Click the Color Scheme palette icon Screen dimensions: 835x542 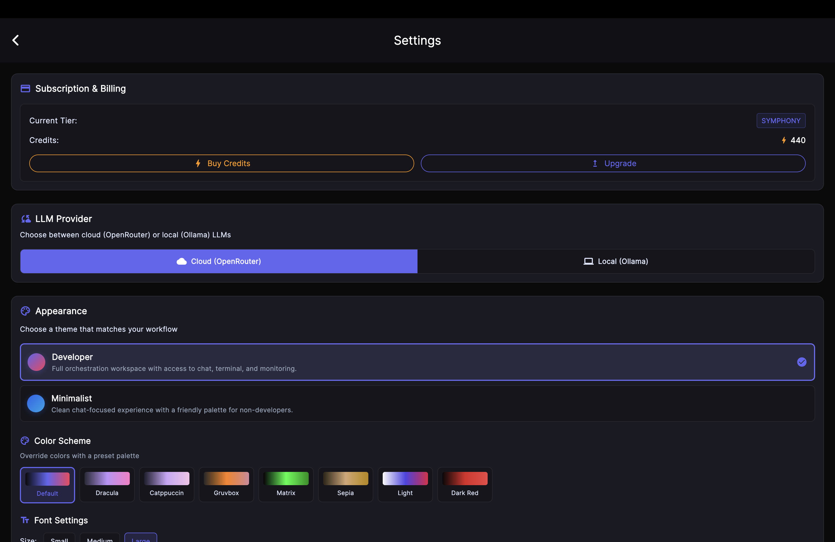pyautogui.click(x=24, y=441)
